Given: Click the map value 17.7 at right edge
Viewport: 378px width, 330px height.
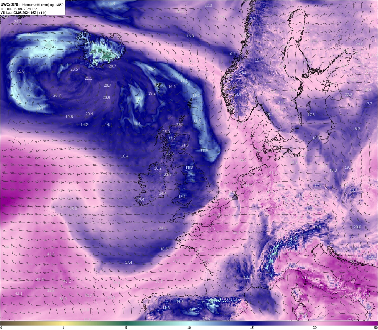Looking at the screenshot, I should coord(369,104).
